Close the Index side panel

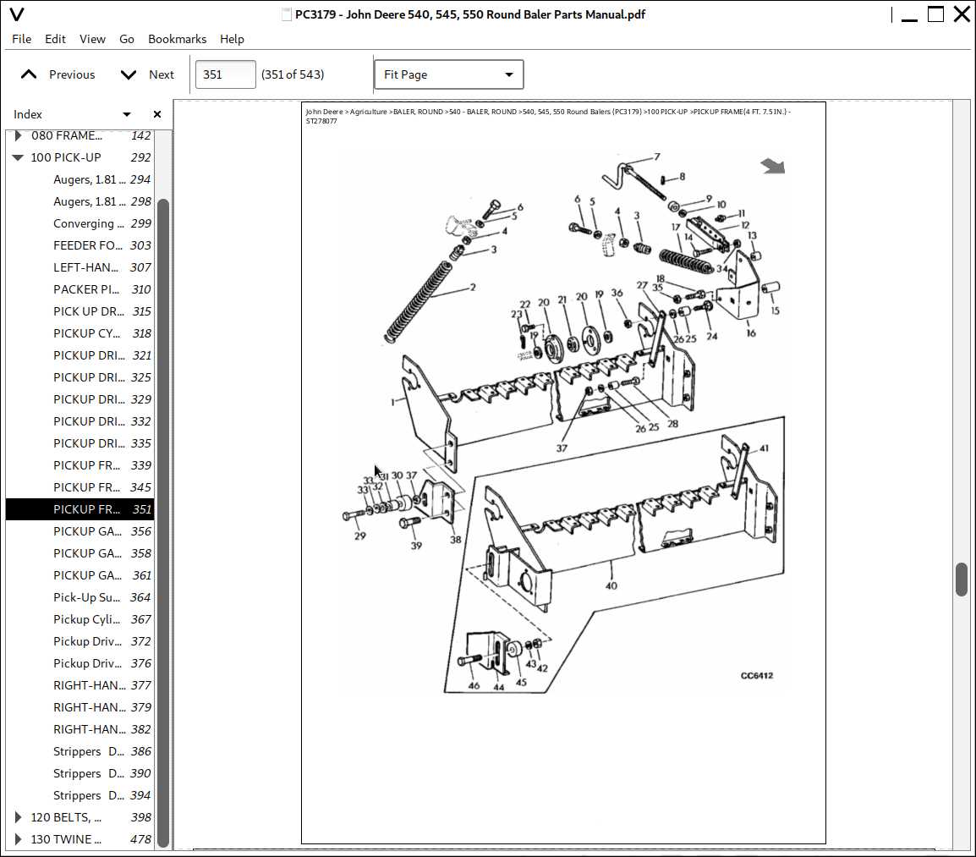coord(156,114)
